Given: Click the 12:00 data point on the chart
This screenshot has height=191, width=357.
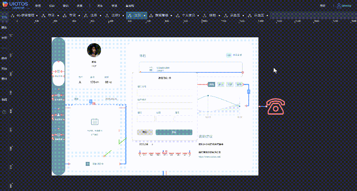Looking at the screenshot, I should pos(208,96).
